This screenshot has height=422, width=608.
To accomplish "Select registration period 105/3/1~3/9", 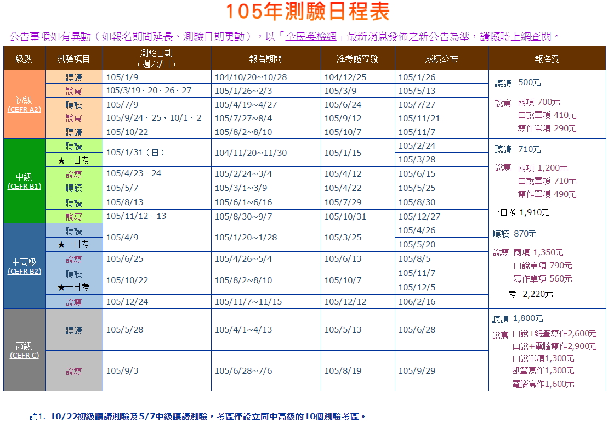I will pyautogui.click(x=241, y=188).
